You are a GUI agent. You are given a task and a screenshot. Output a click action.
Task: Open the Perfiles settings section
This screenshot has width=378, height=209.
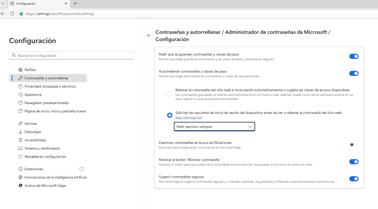coord(48,70)
